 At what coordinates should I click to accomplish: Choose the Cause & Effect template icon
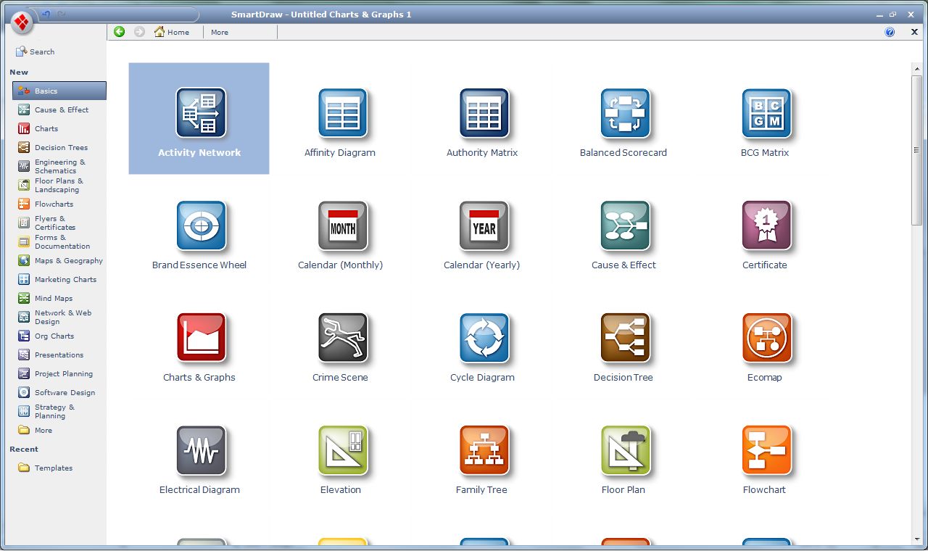pyautogui.click(x=625, y=225)
